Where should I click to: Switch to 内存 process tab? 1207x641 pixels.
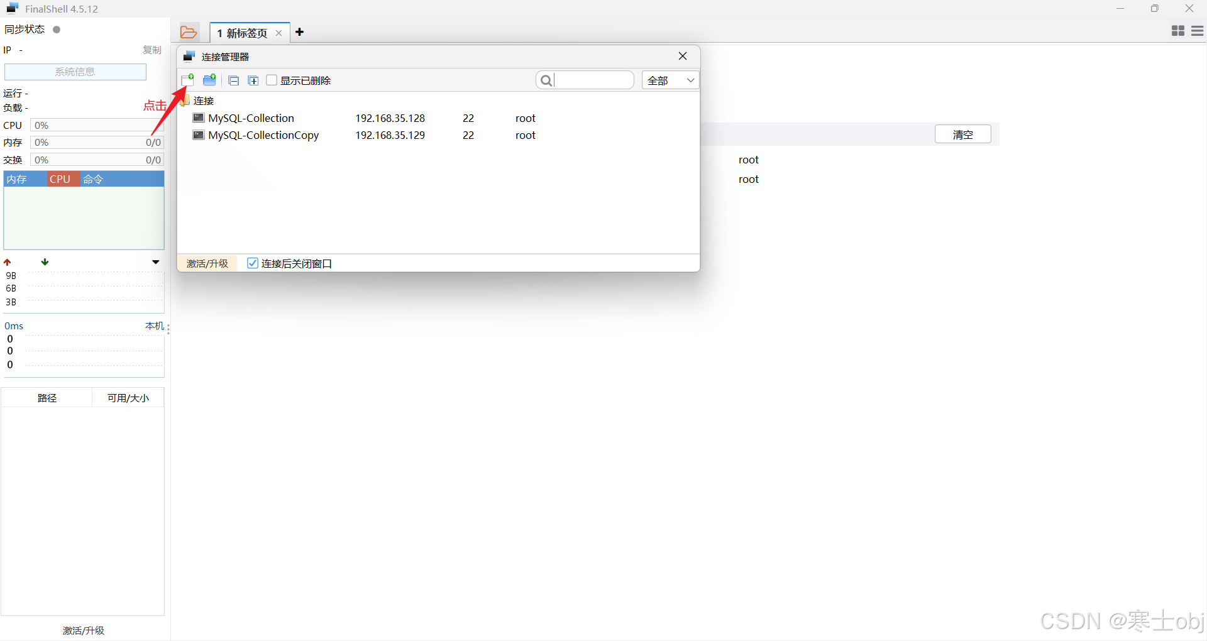(x=25, y=179)
